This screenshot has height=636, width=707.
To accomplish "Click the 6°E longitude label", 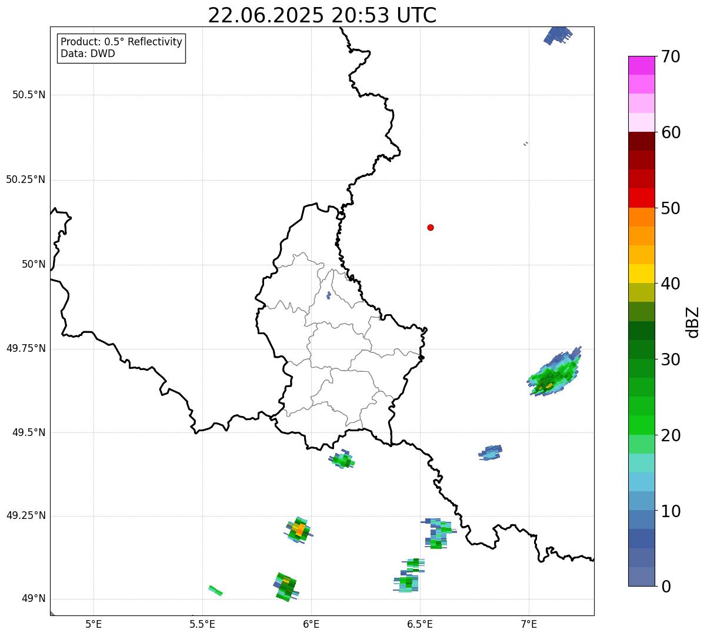I will 311,624.
